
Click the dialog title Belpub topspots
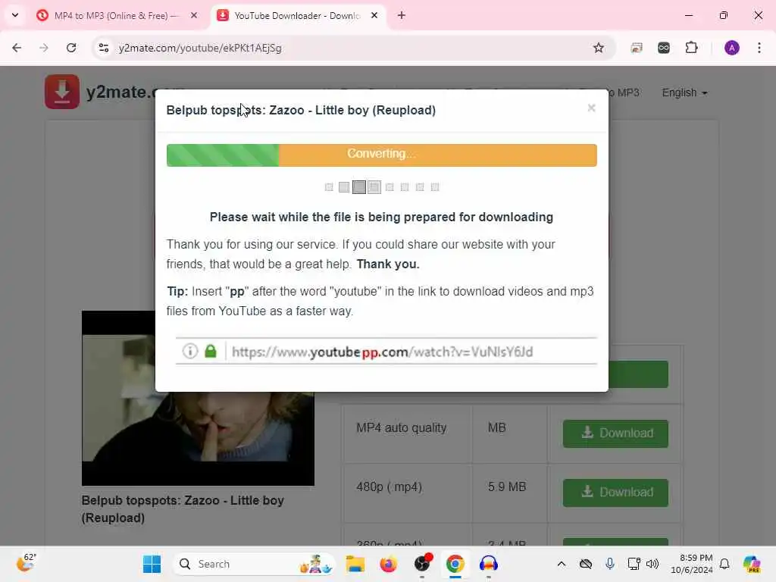pos(301,110)
